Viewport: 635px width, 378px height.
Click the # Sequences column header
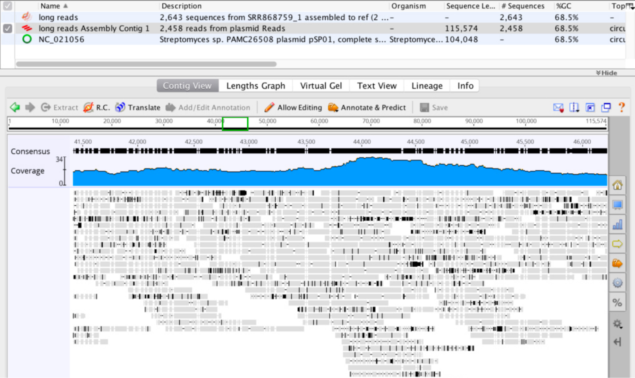pyautogui.click(x=523, y=6)
